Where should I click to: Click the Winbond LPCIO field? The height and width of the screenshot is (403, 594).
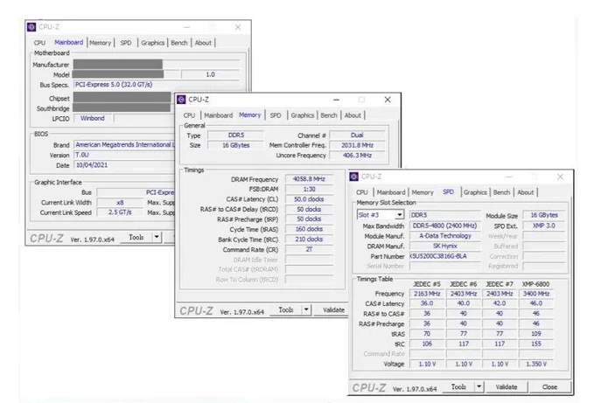click(93, 118)
